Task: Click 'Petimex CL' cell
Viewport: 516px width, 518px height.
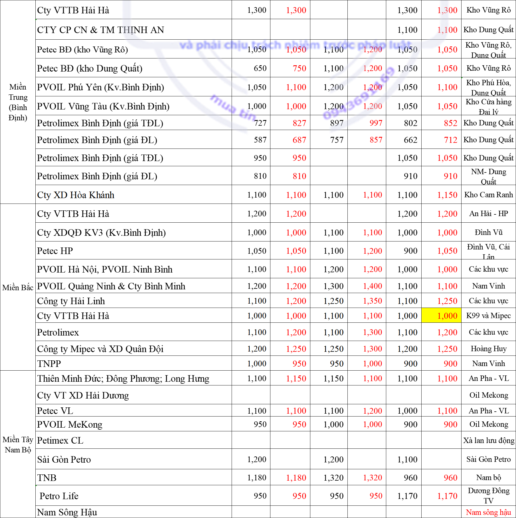Action: click(133, 440)
